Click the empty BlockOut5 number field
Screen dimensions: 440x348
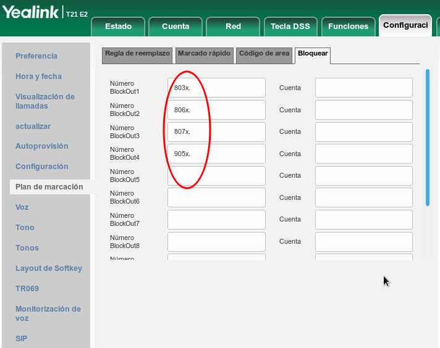(x=216, y=176)
